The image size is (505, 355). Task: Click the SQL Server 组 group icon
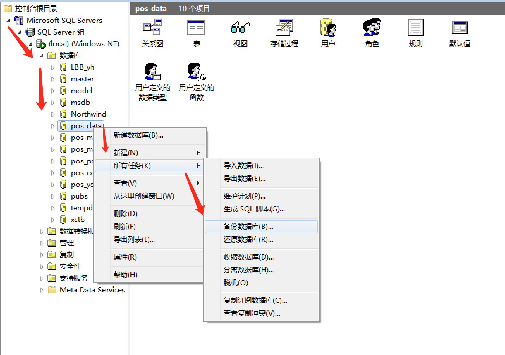(x=30, y=32)
